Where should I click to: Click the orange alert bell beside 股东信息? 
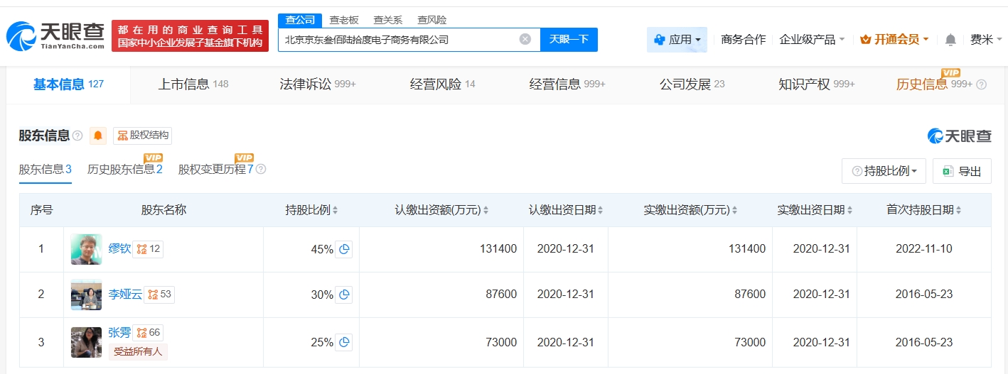pos(98,136)
